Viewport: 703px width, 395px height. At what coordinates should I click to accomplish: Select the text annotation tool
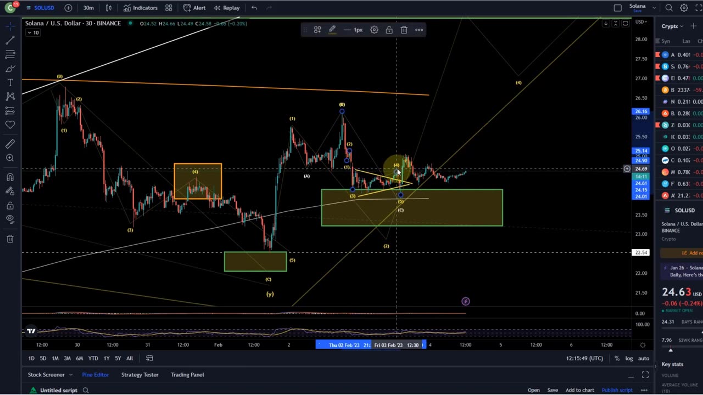(x=10, y=82)
